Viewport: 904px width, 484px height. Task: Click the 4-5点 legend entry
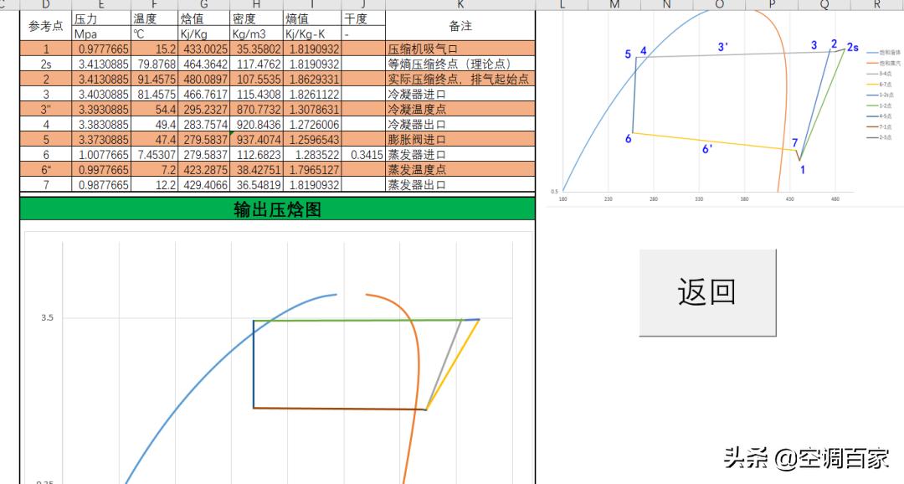point(879,115)
